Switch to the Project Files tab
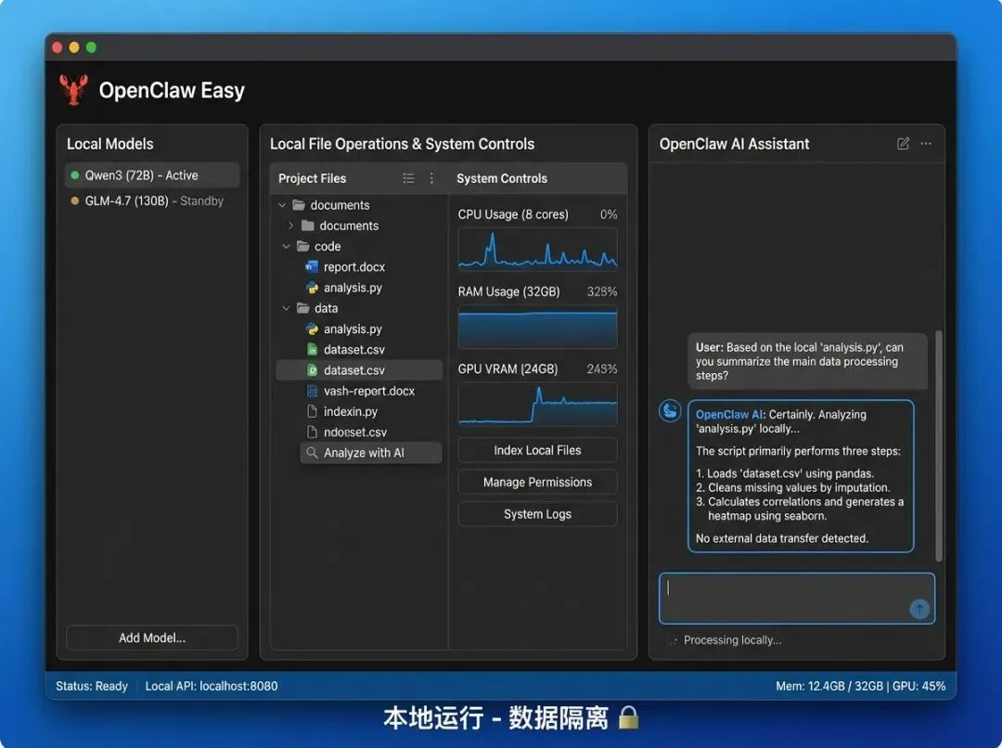 312,178
